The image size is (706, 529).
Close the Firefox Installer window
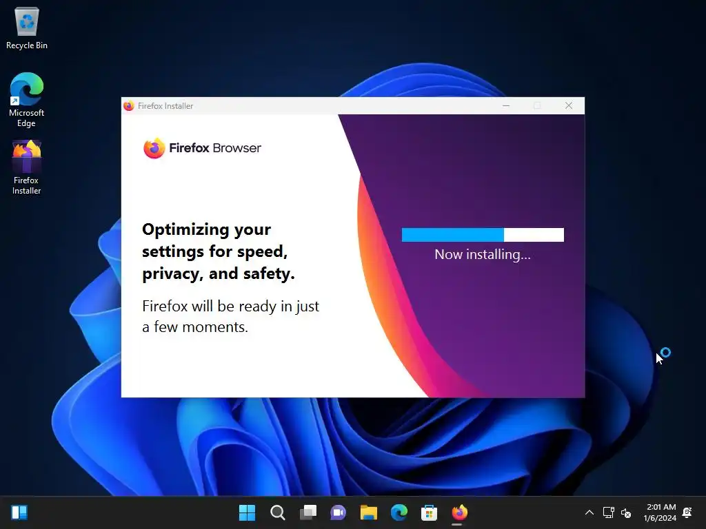tap(569, 105)
